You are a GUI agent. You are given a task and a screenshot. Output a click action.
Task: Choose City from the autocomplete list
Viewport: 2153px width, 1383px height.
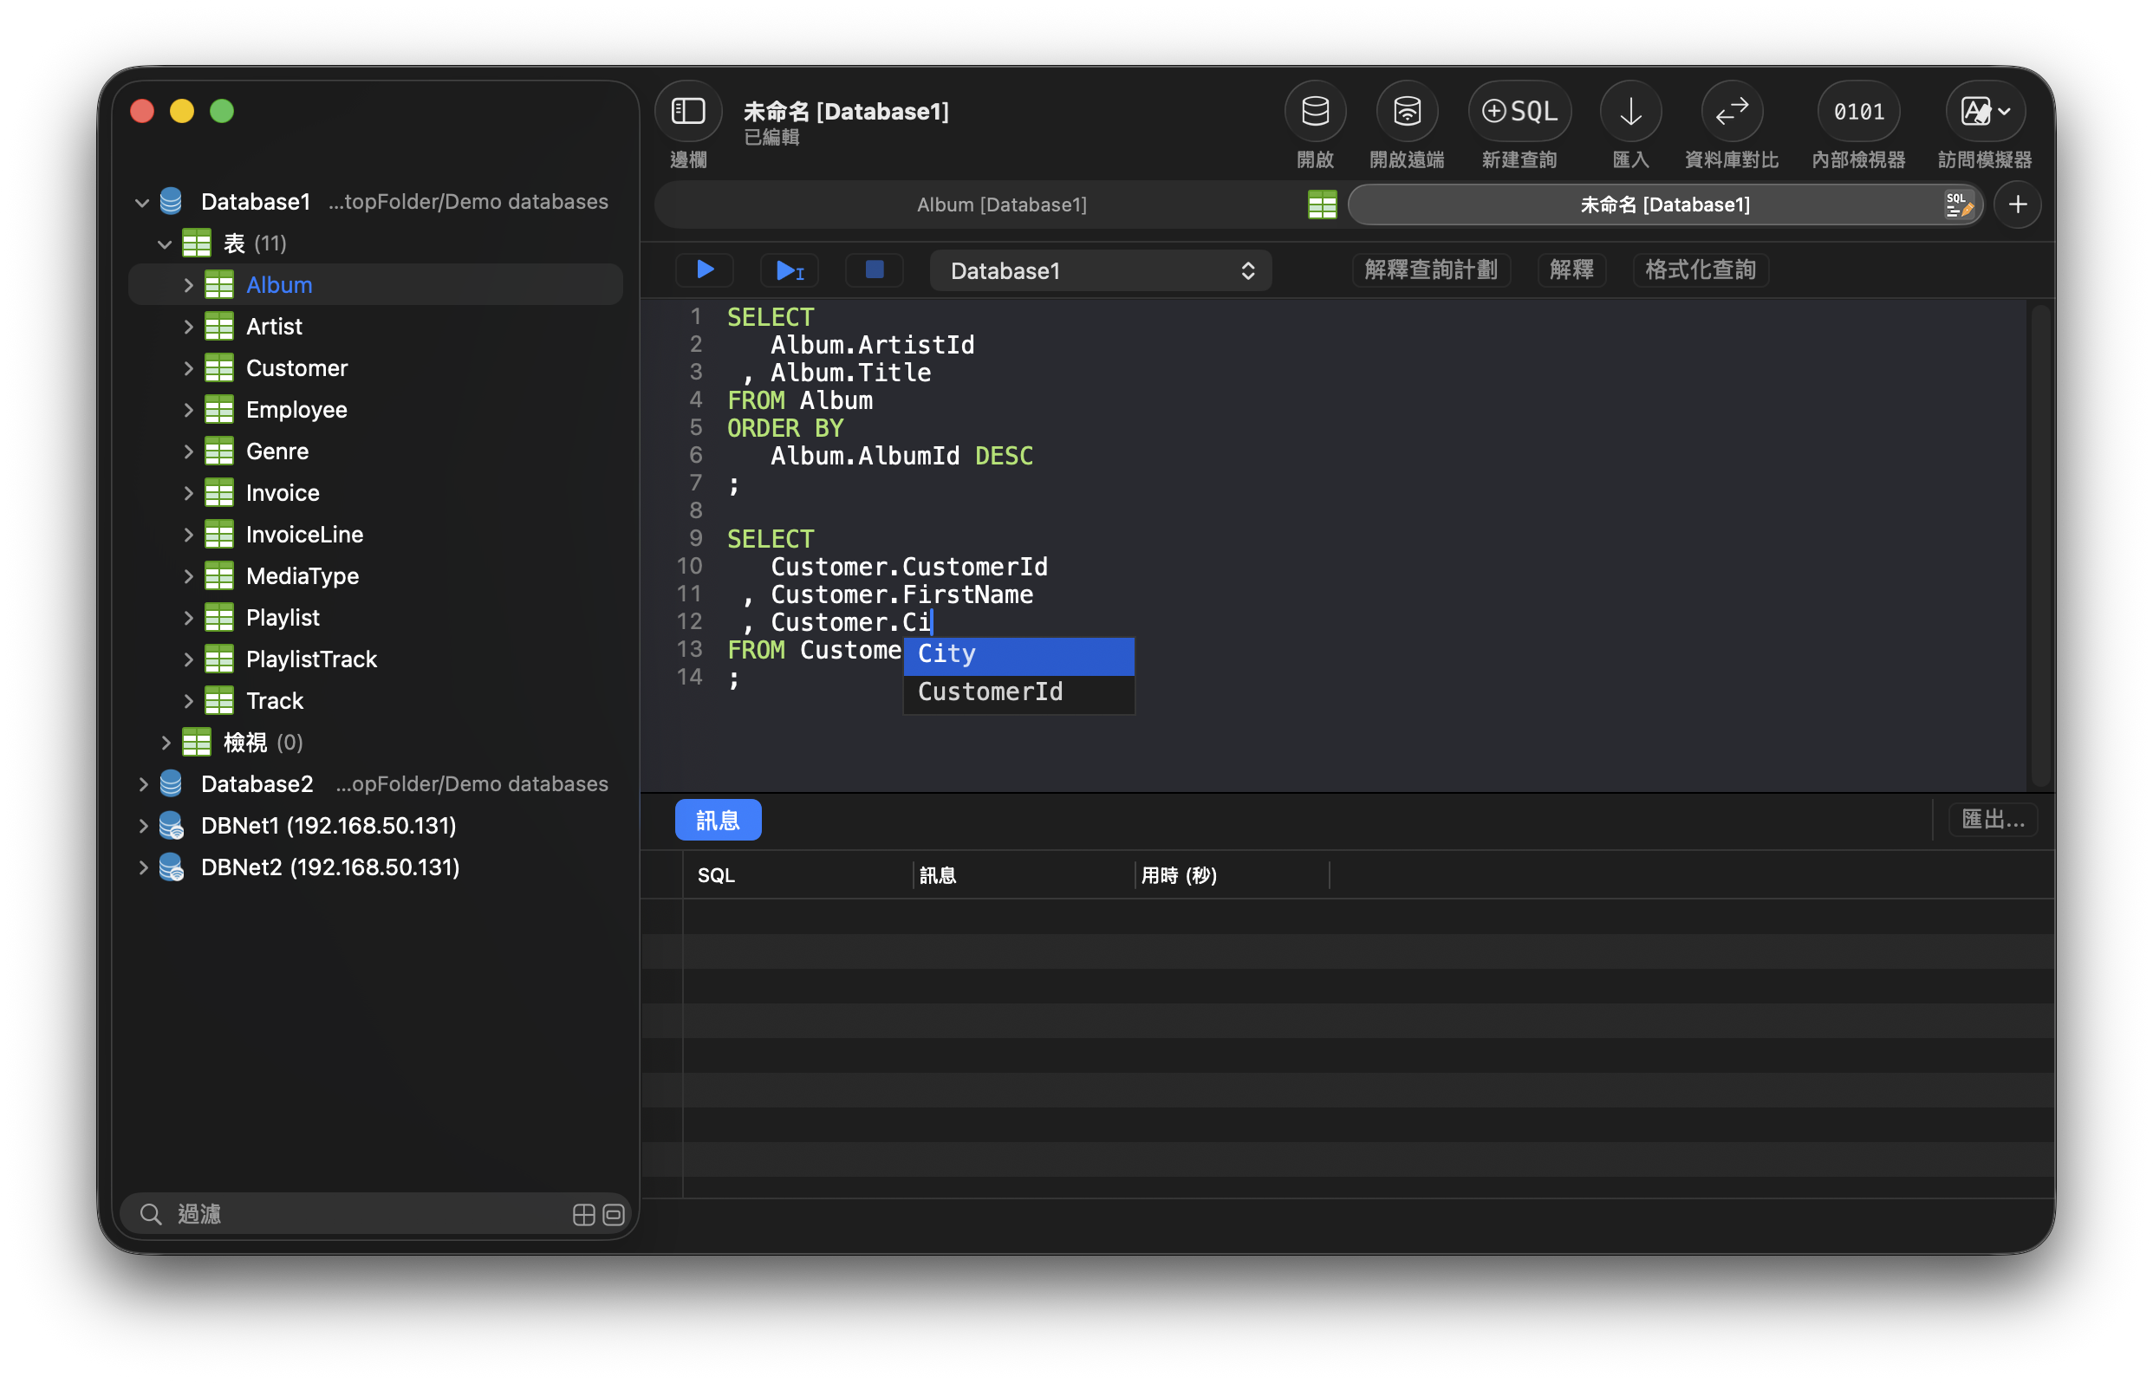pos(1018,655)
